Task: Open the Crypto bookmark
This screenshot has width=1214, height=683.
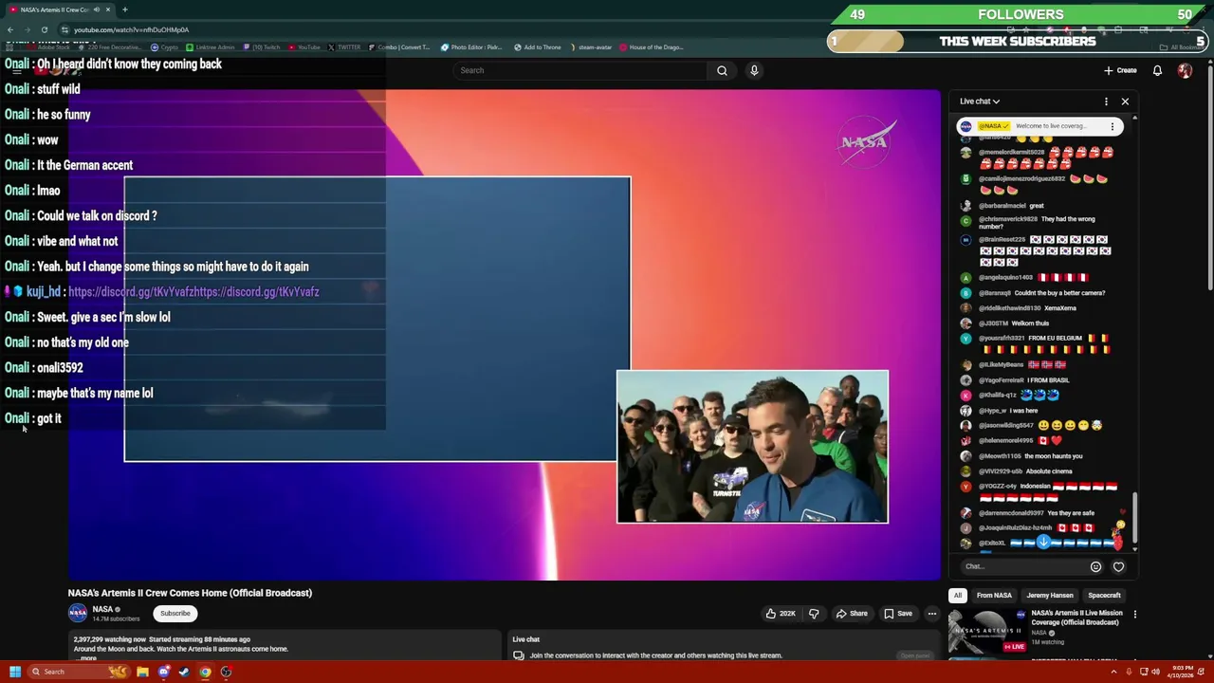Action: 165,47
